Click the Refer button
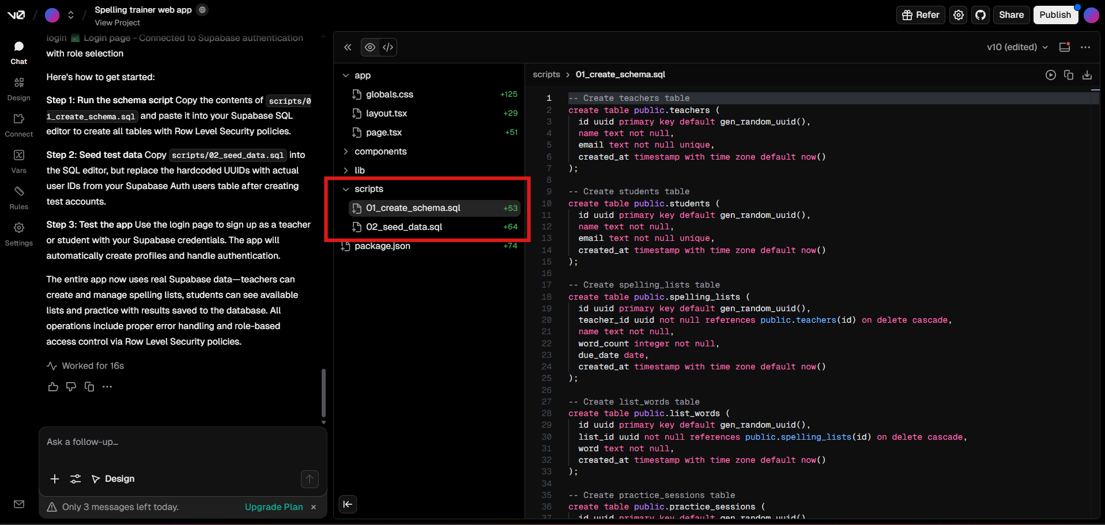Screen dimensions: 1105x525 coord(921,15)
